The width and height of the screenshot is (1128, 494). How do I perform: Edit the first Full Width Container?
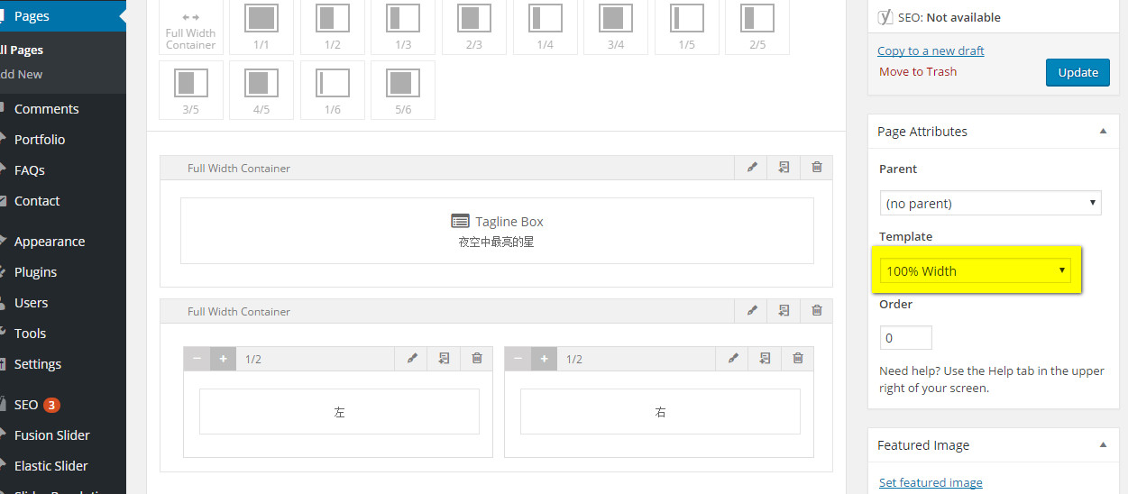pos(752,168)
